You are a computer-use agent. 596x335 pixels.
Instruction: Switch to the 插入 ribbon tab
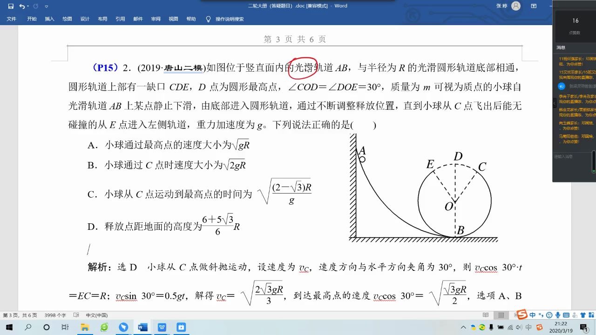(49, 19)
